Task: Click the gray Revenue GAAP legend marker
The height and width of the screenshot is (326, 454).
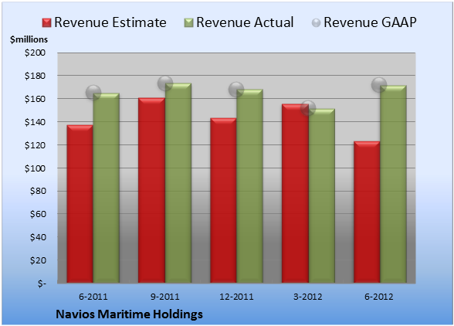Action: click(x=316, y=23)
